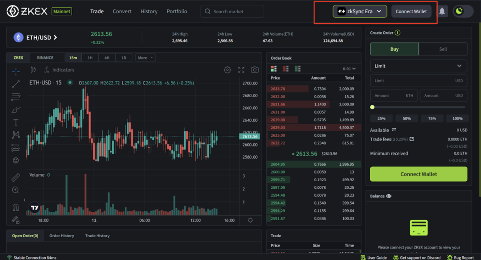Click the fullscreen chart icon
Viewport: 481px width, 260px height.
[241, 70]
